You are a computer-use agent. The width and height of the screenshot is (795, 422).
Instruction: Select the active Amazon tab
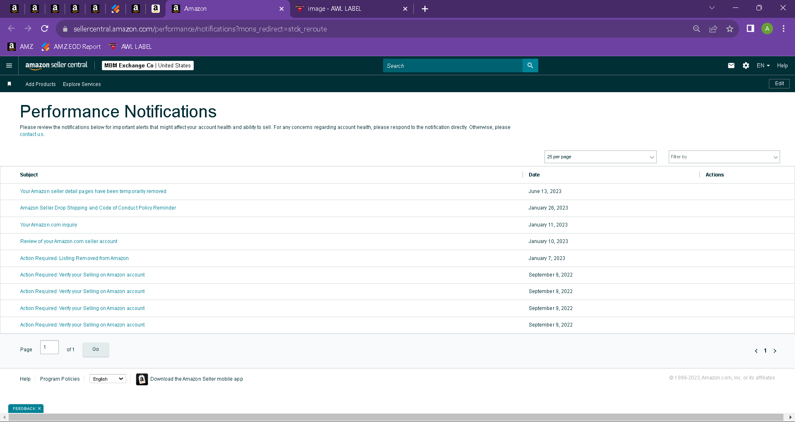[228, 9]
